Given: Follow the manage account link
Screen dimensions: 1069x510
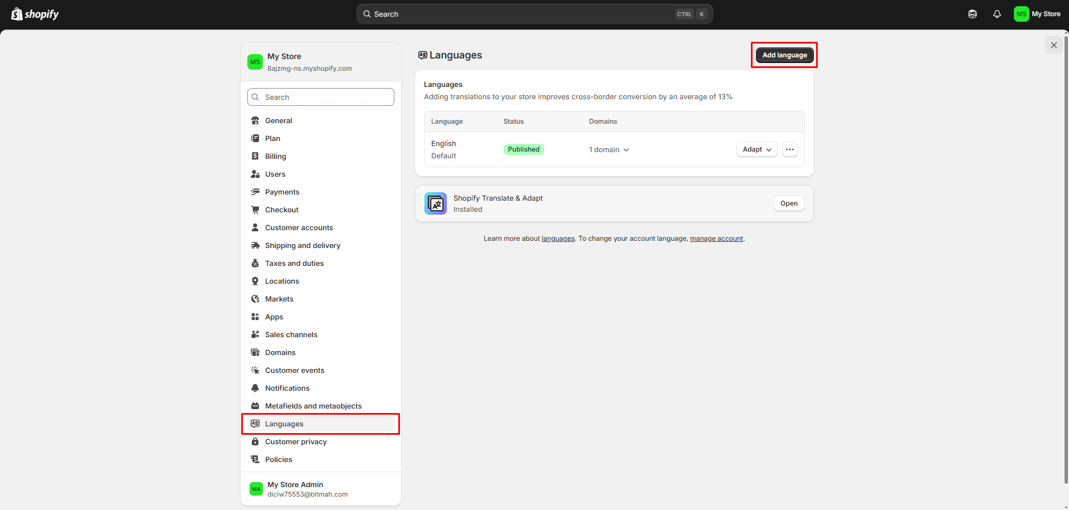Looking at the screenshot, I should coord(716,239).
